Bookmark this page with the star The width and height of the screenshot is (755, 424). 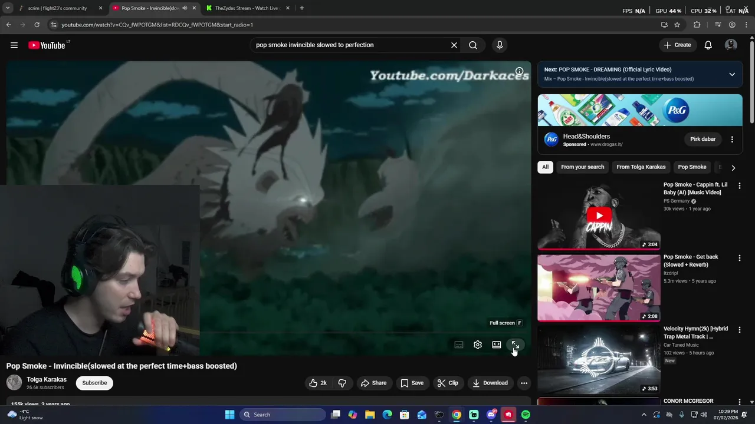point(677,25)
